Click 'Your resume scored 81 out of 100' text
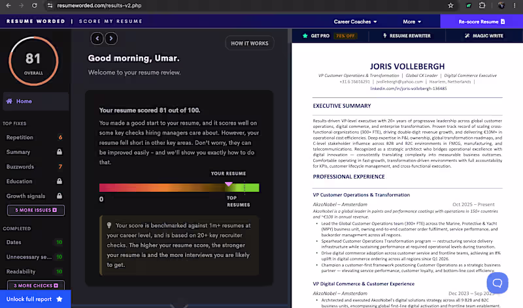523x308 pixels. (150, 110)
